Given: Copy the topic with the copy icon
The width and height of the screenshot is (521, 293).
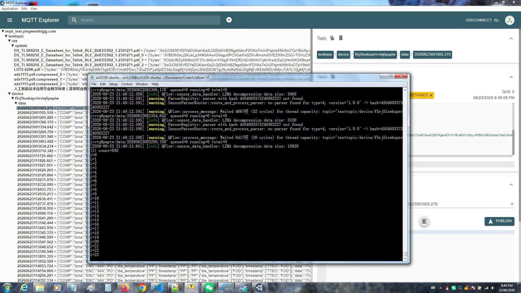Looking at the screenshot, I should (x=332, y=38).
